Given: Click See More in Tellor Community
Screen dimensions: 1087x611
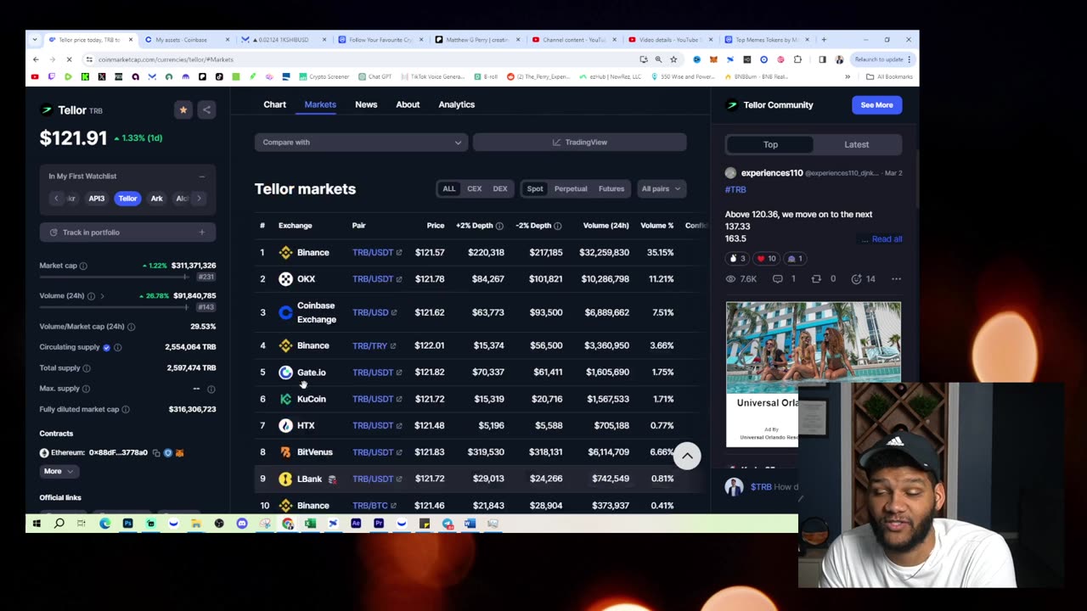Looking at the screenshot, I should pyautogui.click(x=876, y=105).
